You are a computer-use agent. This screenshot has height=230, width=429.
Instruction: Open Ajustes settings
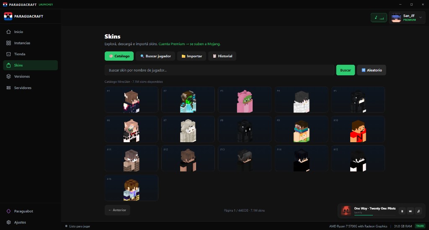pos(30,222)
